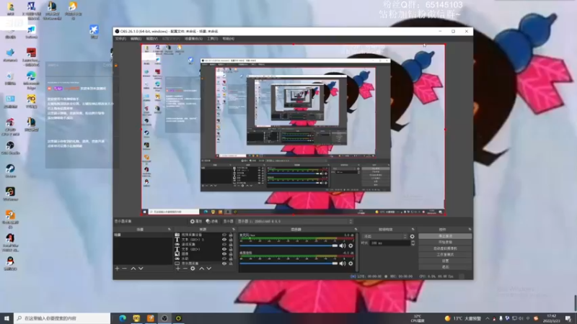Pop out the 控件 dock
Viewport: 577px width, 324px height.
pyautogui.click(x=470, y=229)
